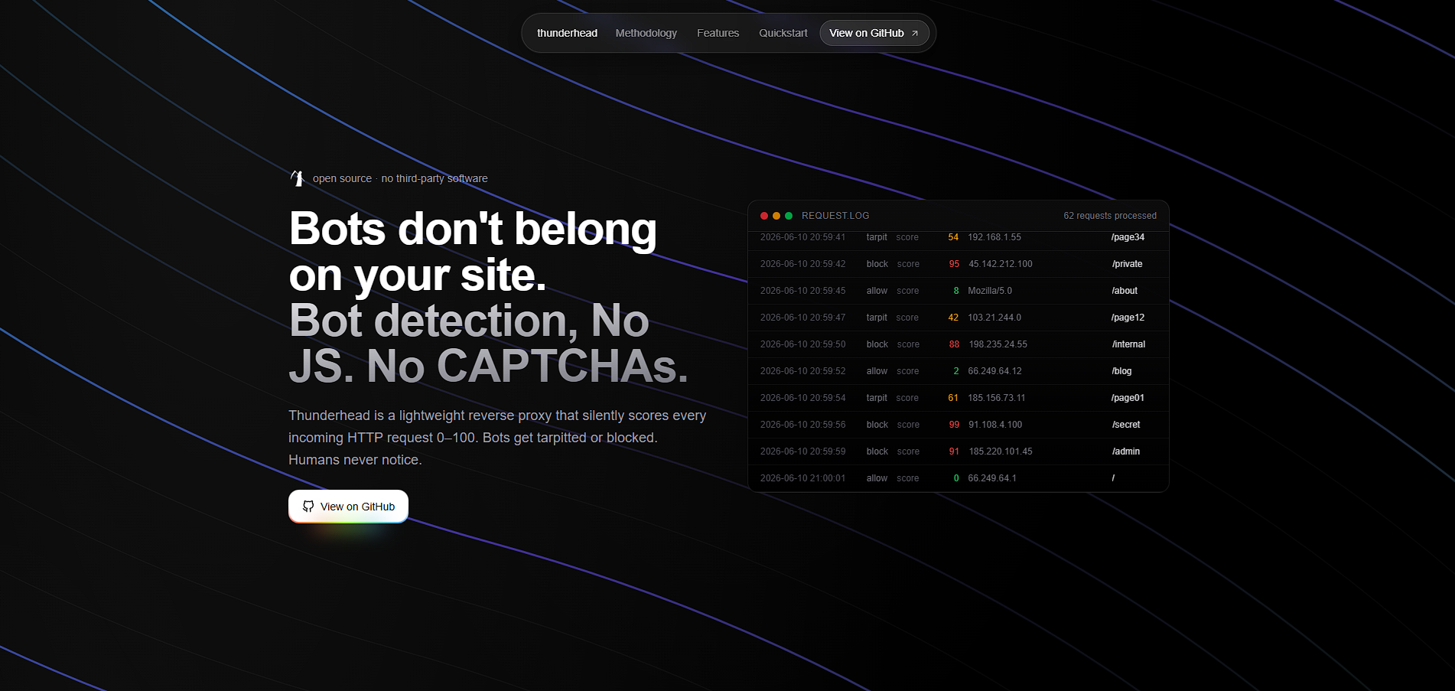The width and height of the screenshot is (1455, 691).
Task: Click the score value 61
Action: 953,398
